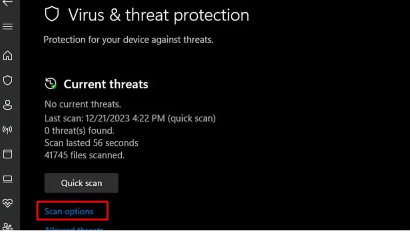Image resolution: width=410 pixels, height=232 pixels.
Task: Click the 41745 files scanned text
Action: (x=84, y=155)
